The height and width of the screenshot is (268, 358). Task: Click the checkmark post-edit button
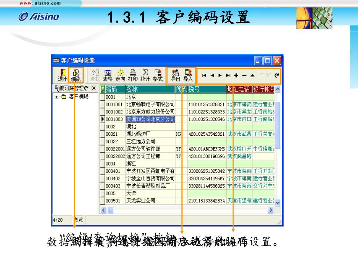click(260, 75)
